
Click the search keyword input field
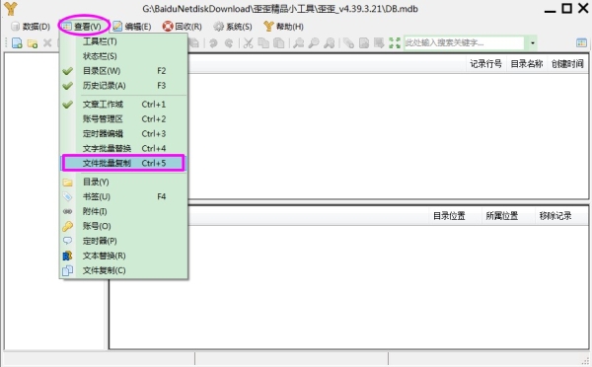click(x=465, y=43)
